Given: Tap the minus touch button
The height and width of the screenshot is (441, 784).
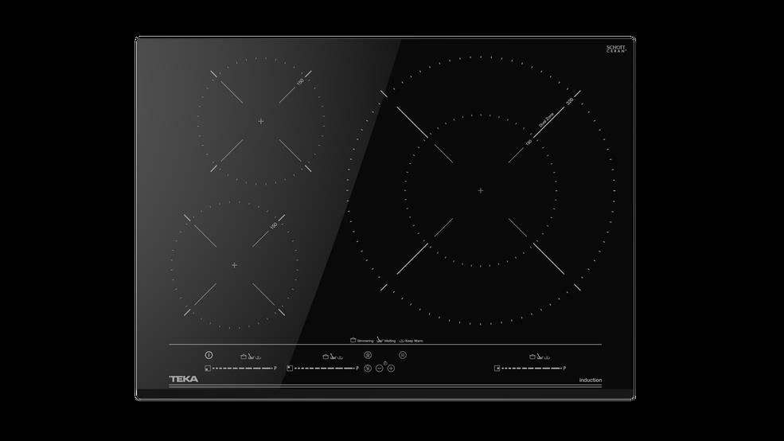Looking at the screenshot, I should tap(379, 368).
